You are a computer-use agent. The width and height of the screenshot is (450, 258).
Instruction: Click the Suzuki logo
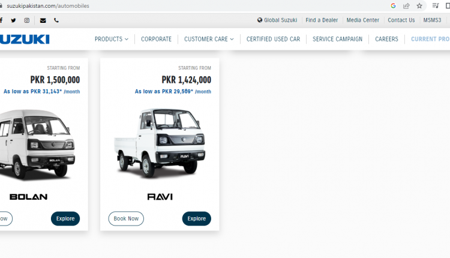pos(25,40)
